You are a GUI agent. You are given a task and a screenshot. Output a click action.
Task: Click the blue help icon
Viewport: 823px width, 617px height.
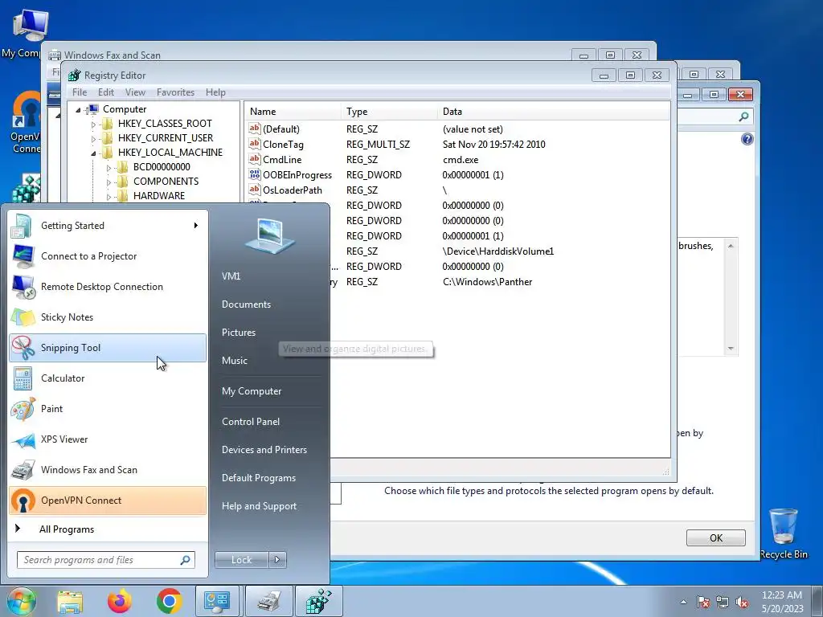click(x=747, y=139)
